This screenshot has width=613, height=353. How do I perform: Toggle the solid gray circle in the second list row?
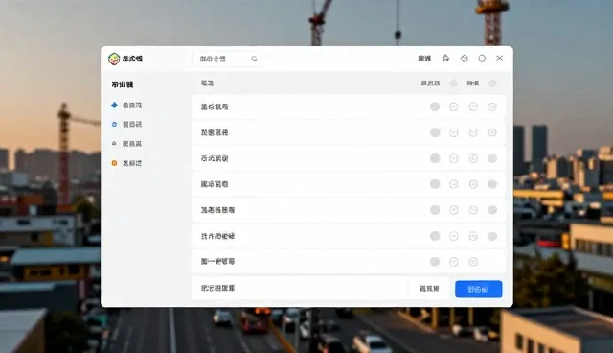click(x=435, y=132)
